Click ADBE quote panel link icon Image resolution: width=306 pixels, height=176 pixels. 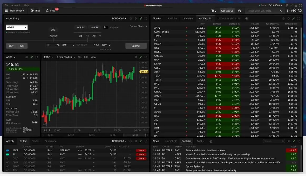pos(32,57)
